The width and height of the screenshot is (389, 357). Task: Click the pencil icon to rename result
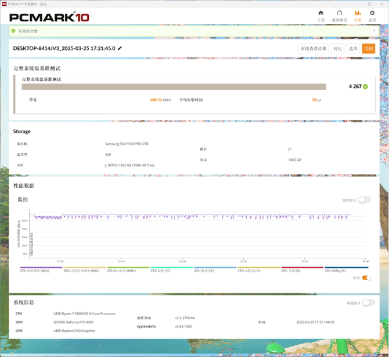pos(120,48)
